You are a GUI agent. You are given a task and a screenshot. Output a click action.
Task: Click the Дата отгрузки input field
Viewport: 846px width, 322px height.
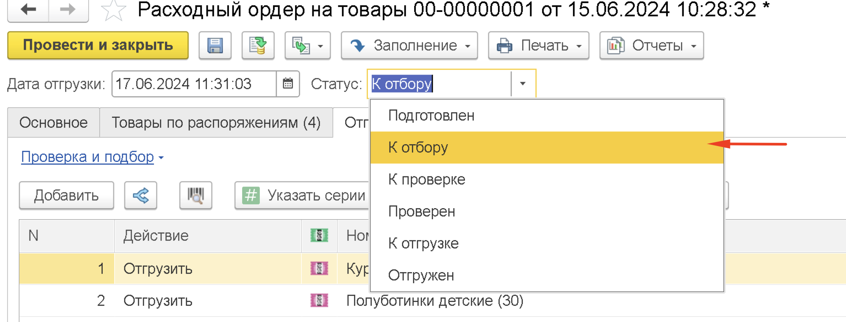(194, 83)
